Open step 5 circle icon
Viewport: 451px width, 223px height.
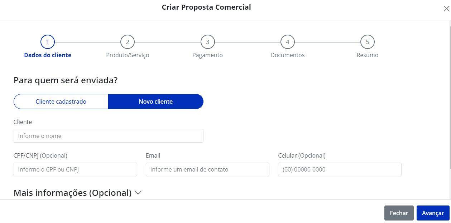click(x=367, y=42)
